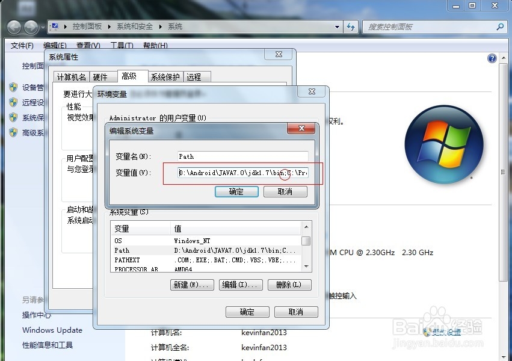Click the Forward navigation arrow in Explorer

(x=31, y=27)
